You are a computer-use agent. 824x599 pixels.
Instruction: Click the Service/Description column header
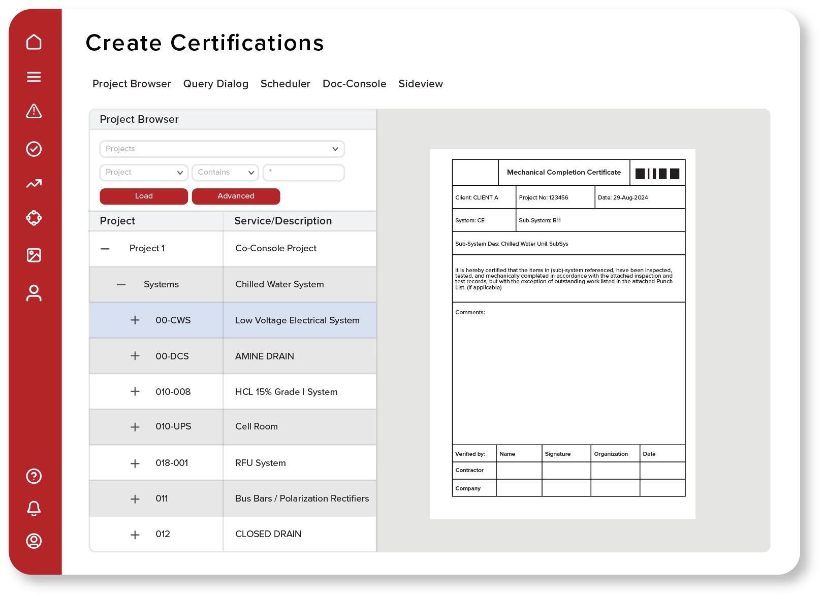click(283, 221)
